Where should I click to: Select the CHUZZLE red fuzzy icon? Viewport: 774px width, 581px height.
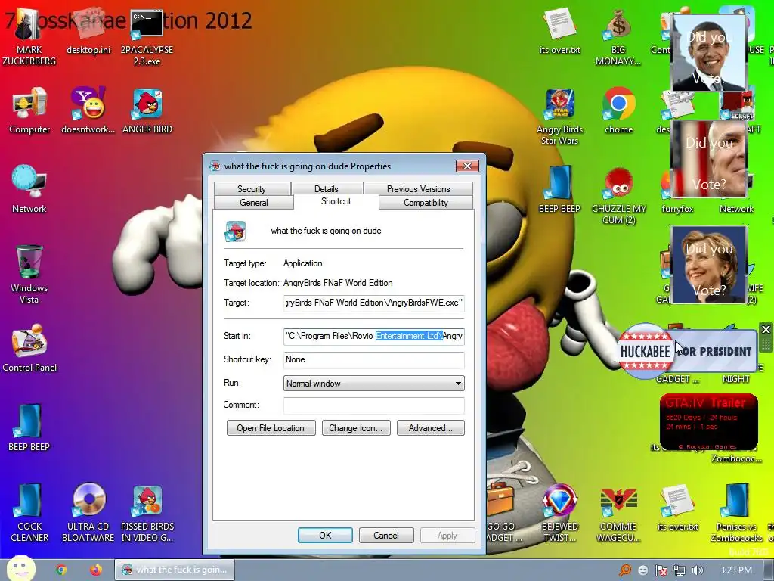coord(618,196)
